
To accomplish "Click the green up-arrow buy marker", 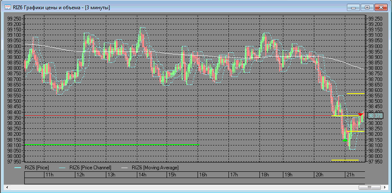I will 345,140.
